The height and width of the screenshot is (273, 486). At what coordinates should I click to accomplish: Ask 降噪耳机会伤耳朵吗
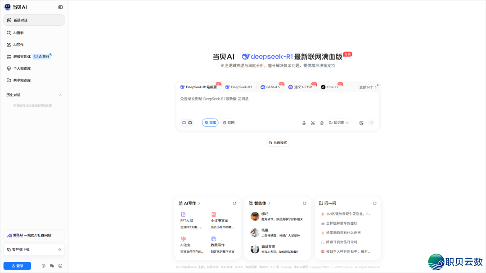pyautogui.click(x=339, y=242)
